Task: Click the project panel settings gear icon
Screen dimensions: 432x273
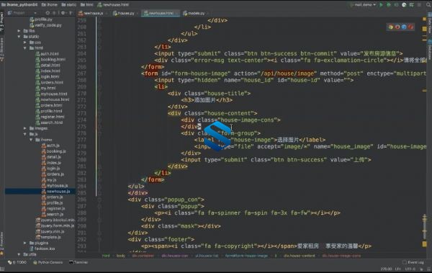Action: tap(63, 13)
